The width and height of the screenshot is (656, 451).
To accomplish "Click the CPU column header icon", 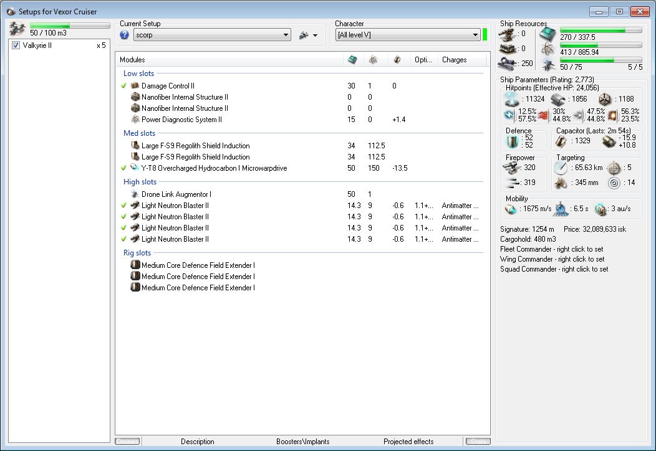I will pos(353,60).
